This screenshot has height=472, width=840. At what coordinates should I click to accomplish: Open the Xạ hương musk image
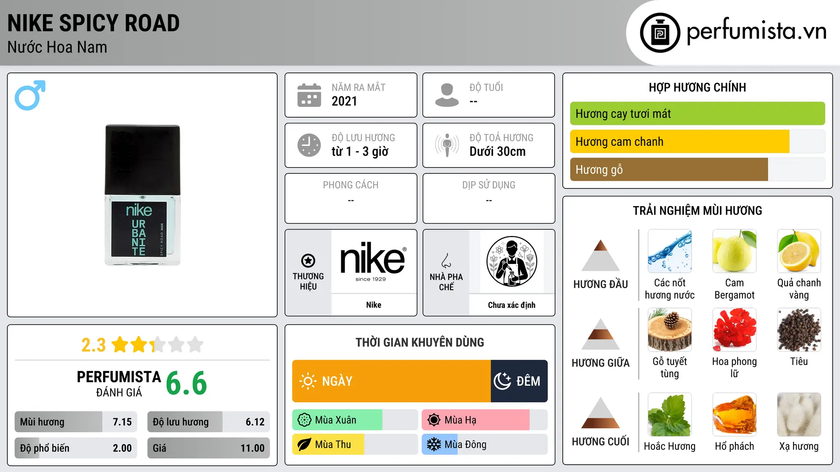[799, 415]
